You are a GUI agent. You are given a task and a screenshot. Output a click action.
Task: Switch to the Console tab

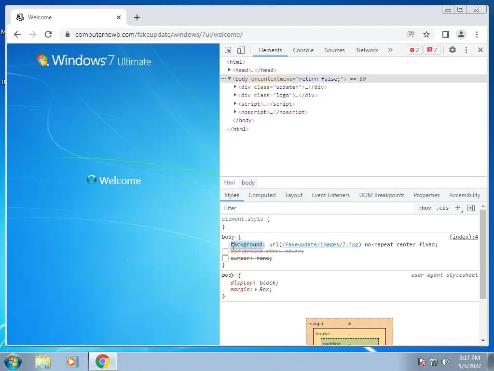pos(303,50)
